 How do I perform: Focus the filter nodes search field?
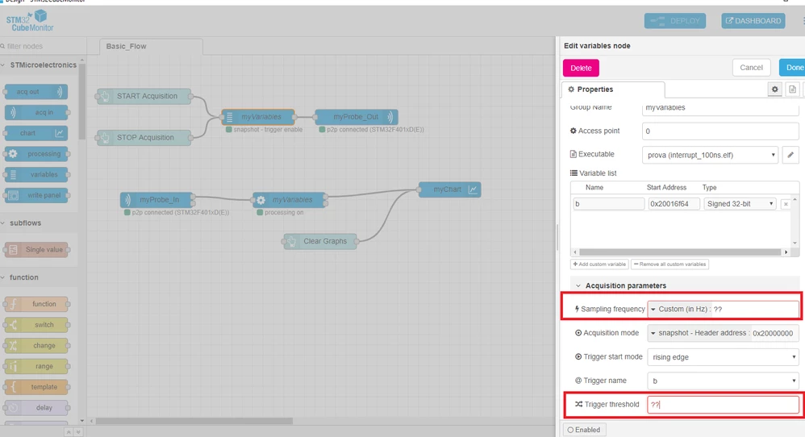click(x=41, y=46)
